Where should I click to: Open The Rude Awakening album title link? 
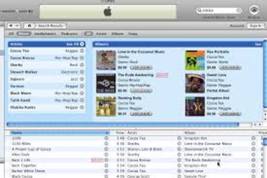[x=136, y=75]
